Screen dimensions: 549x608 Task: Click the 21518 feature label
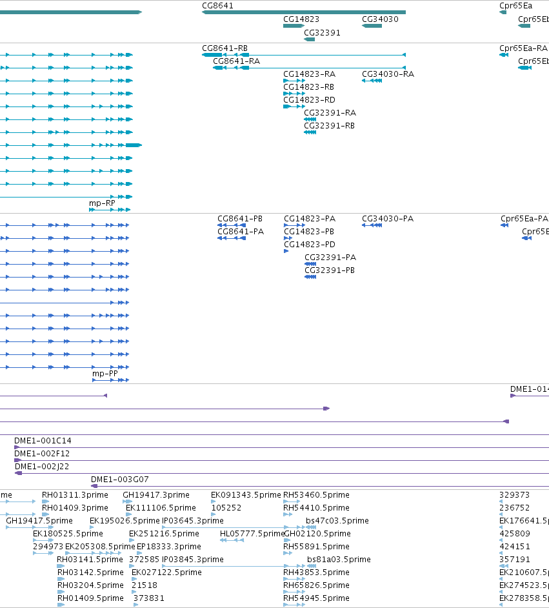(x=144, y=585)
